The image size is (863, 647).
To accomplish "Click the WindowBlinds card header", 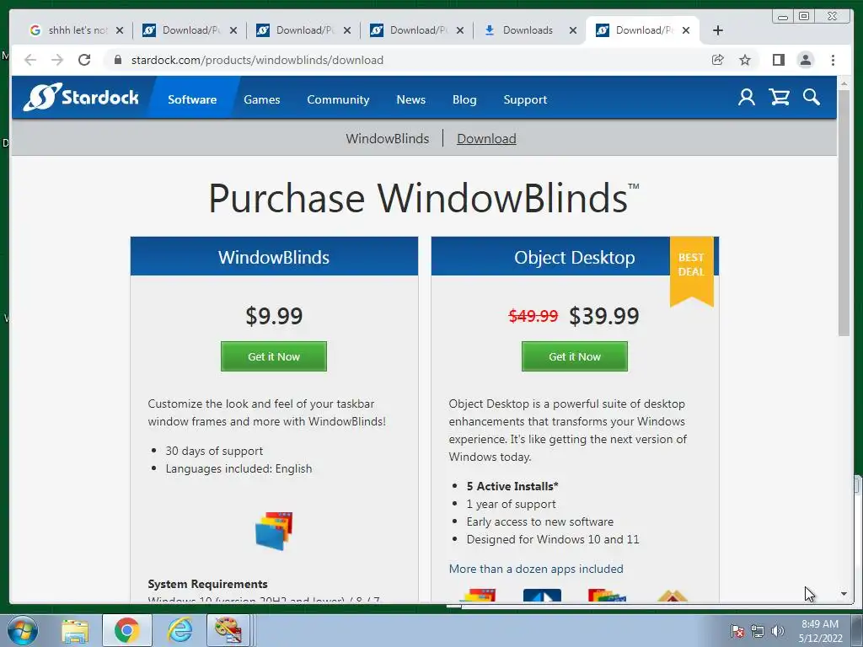I will [x=274, y=256].
